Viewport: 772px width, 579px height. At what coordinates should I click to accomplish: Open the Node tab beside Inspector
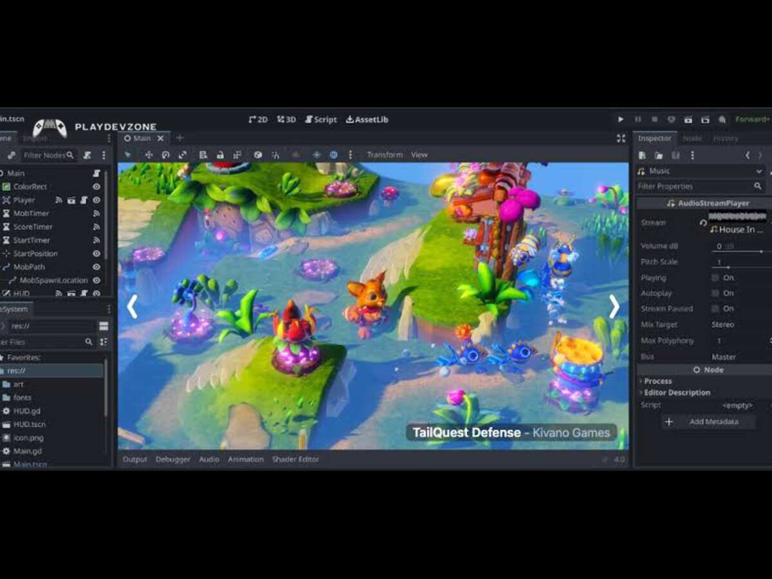(692, 138)
